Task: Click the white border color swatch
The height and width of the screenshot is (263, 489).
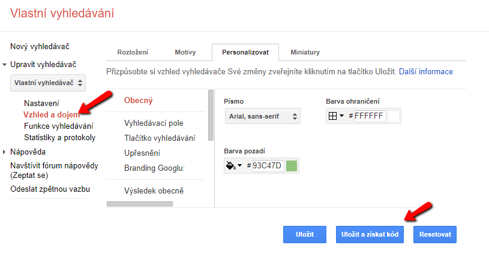Action: point(393,116)
